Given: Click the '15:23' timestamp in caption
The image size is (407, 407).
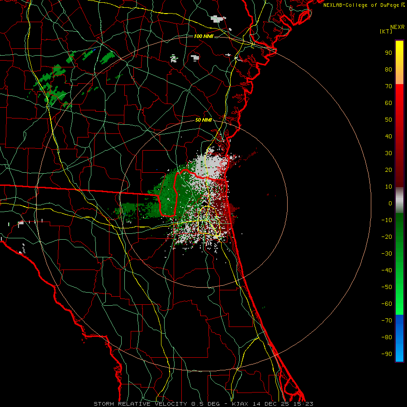Looking at the screenshot, I should (303, 404).
